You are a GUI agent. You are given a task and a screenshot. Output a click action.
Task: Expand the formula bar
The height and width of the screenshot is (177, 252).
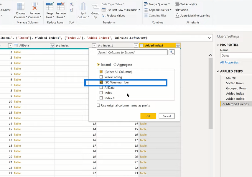pyautogui.click(x=210, y=38)
